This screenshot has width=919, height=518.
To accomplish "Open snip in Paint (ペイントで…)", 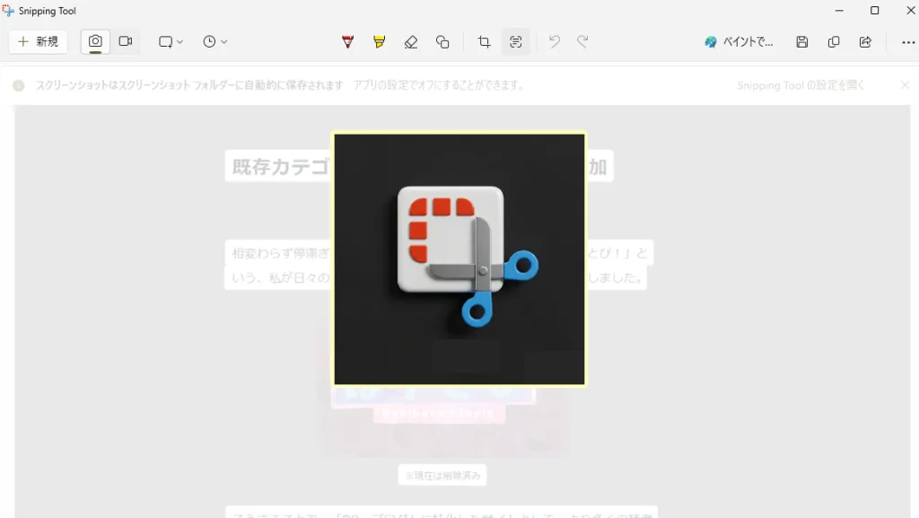I will pos(739,42).
